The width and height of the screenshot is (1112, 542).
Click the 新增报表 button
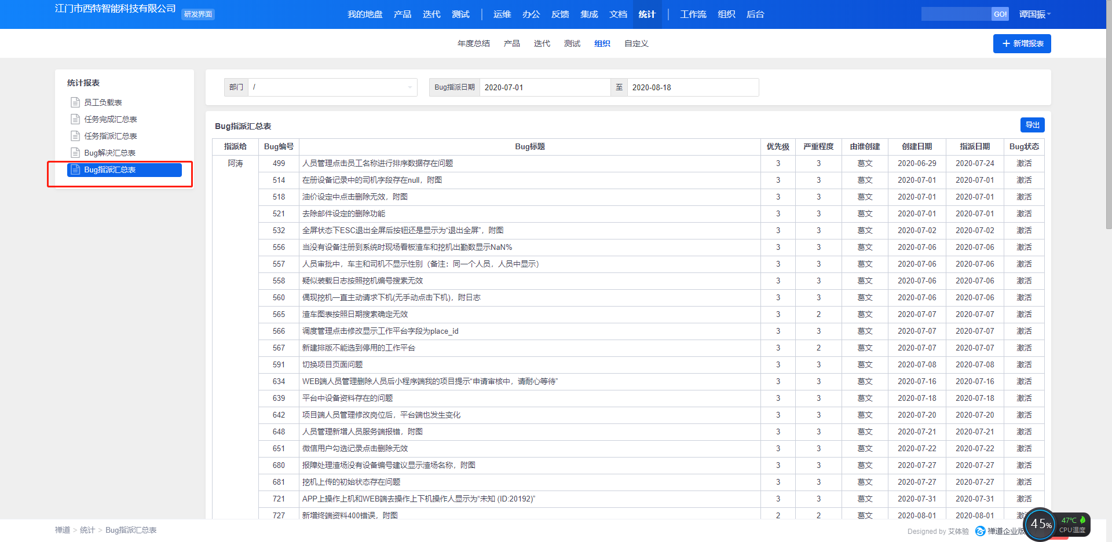[x=1022, y=43]
